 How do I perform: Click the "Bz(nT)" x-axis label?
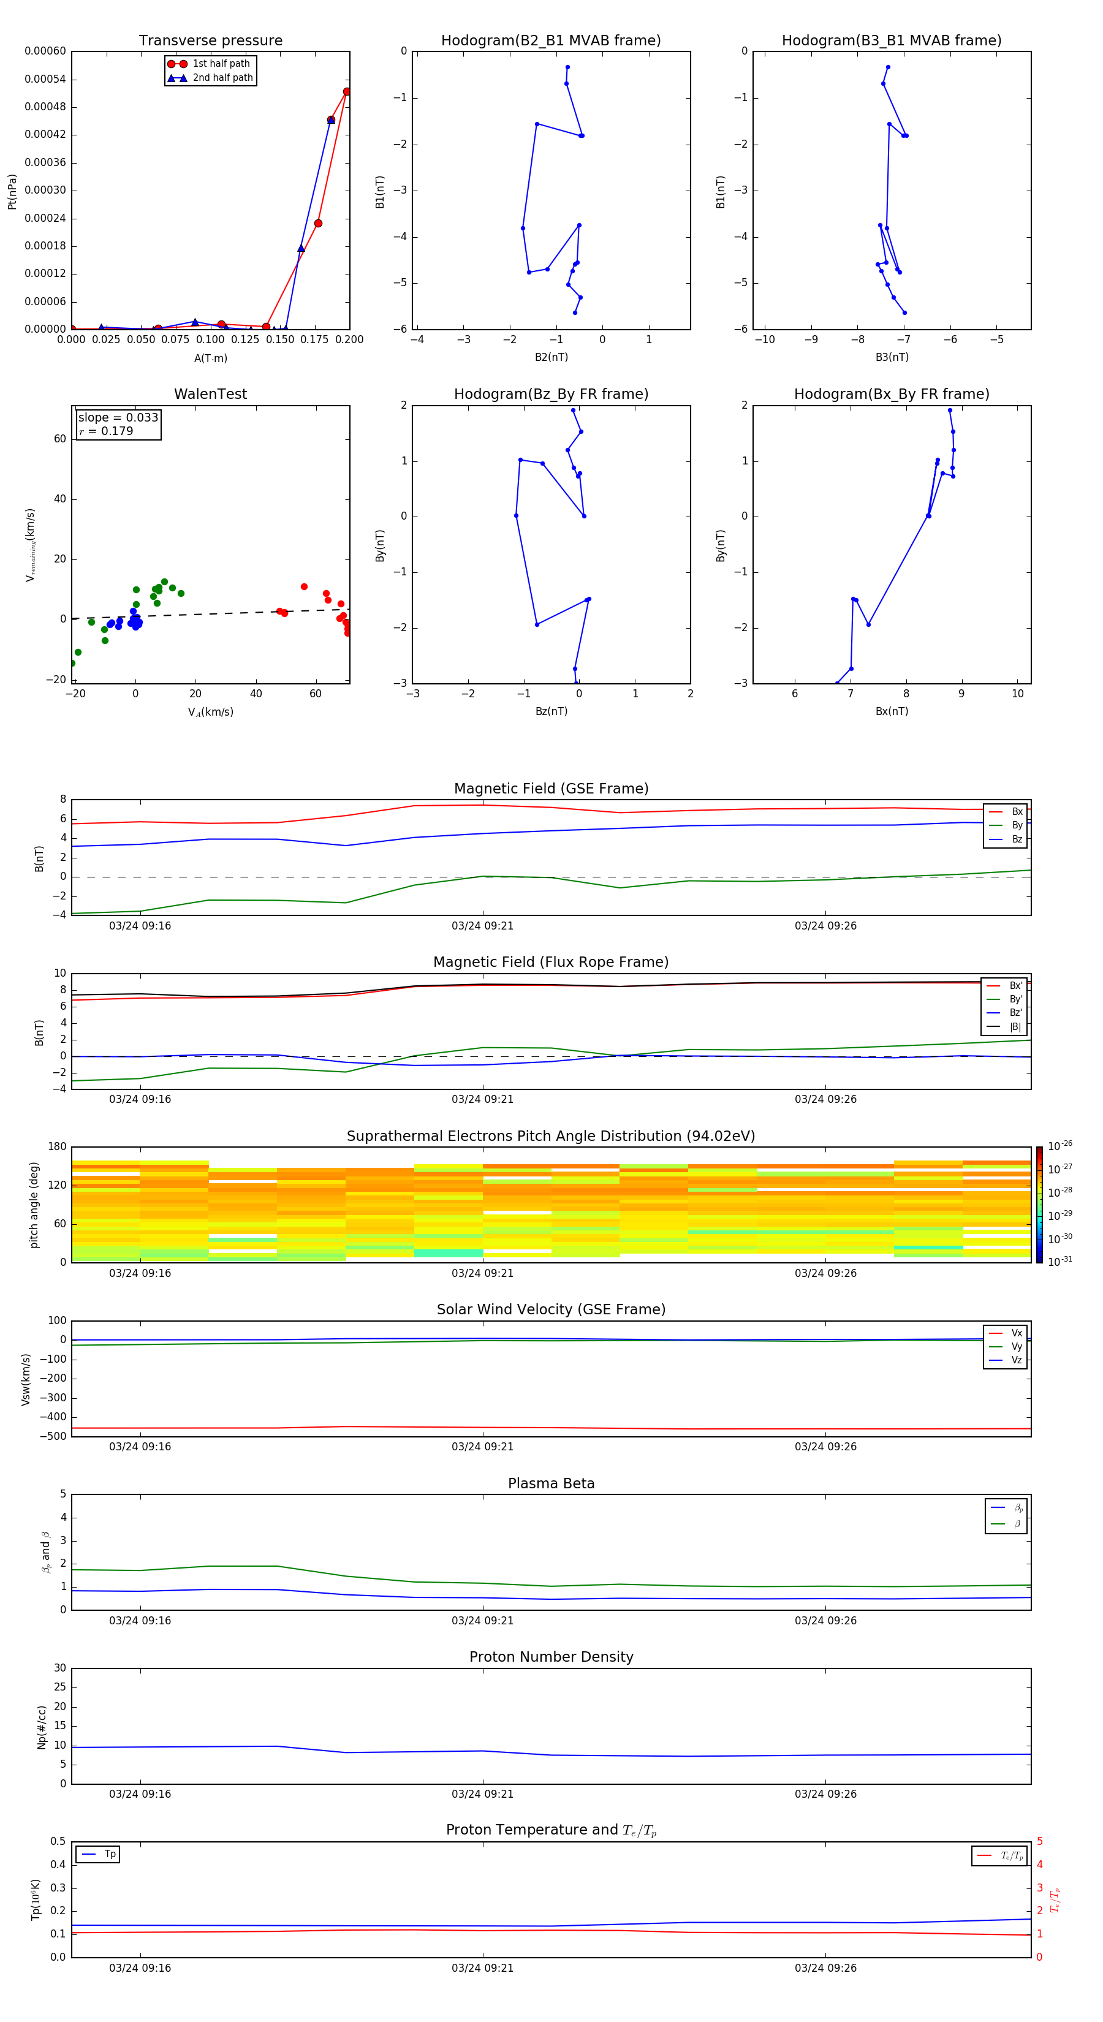pos(551,711)
